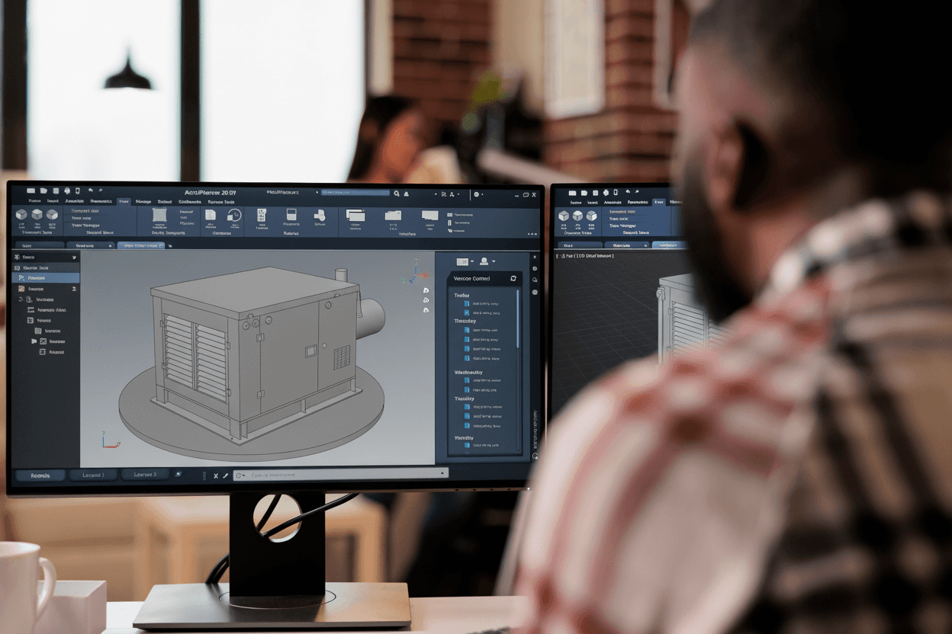This screenshot has height=634, width=952.
Task: Click leftmost cube icon in second monitor ribbon
Action: pyautogui.click(x=564, y=216)
